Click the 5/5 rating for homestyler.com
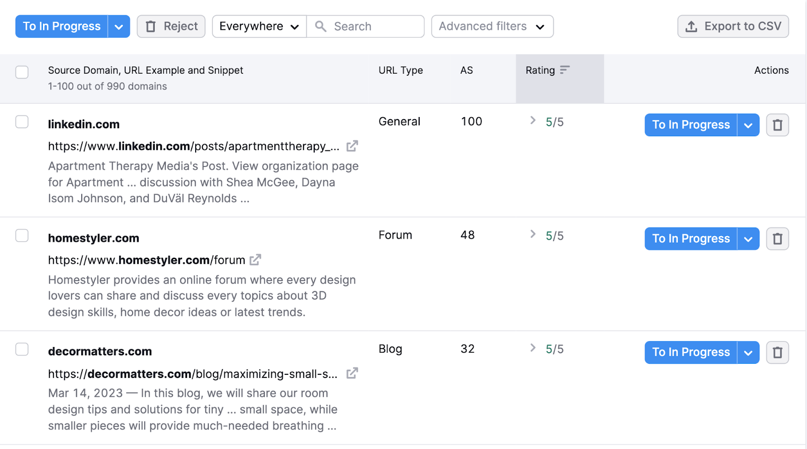Image resolution: width=807 pixels, height=449 pixels. pos(555,236)
